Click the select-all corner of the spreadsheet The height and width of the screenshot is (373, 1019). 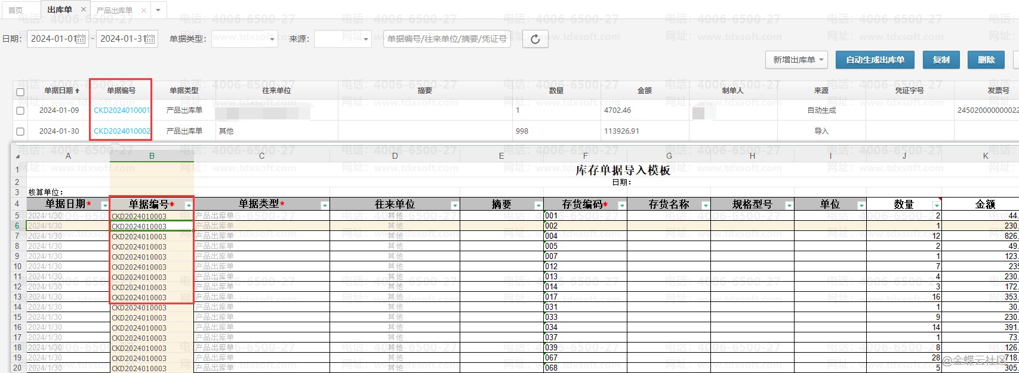click(x=17, y=156)
